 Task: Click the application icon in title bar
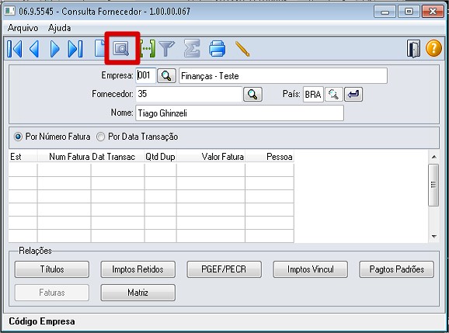pos(10,11)
